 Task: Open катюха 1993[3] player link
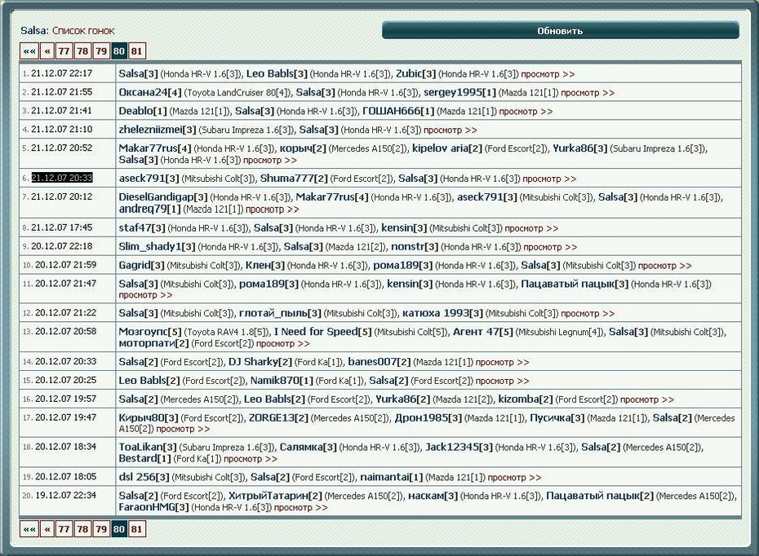pos(443,313)
